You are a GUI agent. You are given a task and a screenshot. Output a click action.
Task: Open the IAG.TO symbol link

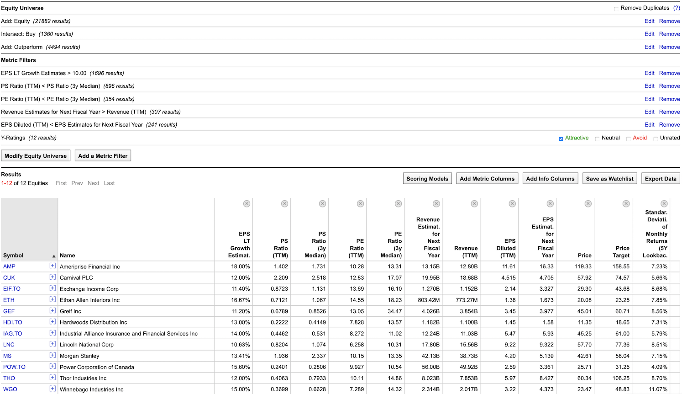tap(13, 334)
